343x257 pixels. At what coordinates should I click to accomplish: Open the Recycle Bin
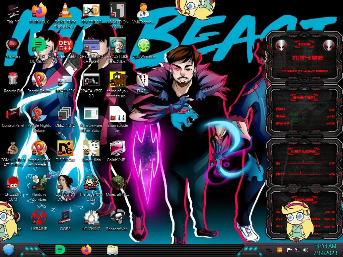13,83
